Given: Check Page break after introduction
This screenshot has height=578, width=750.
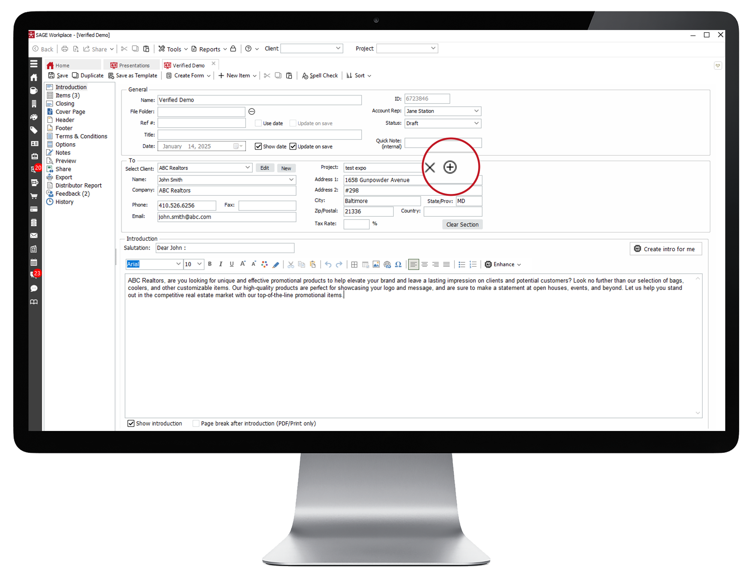Looking at the screenshot, I should 196,423.
